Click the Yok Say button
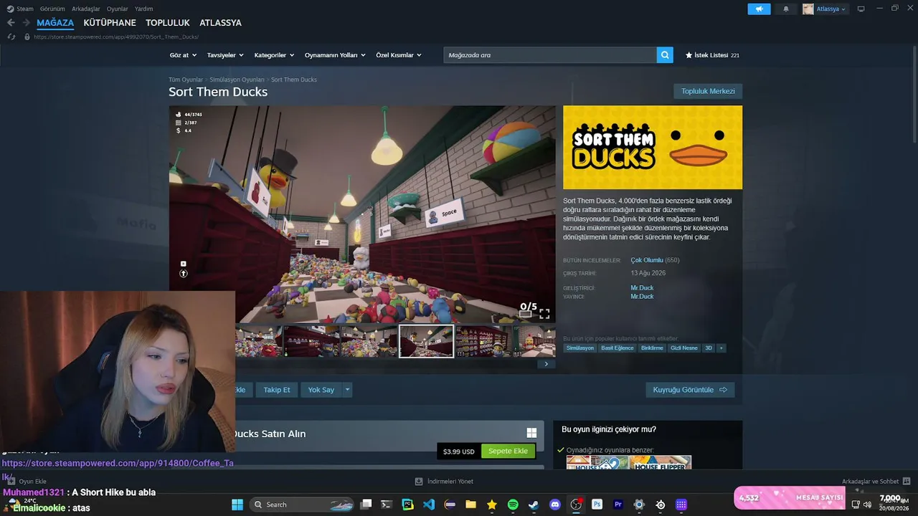This screenshot has height=516, width=918. coord(321,390)
